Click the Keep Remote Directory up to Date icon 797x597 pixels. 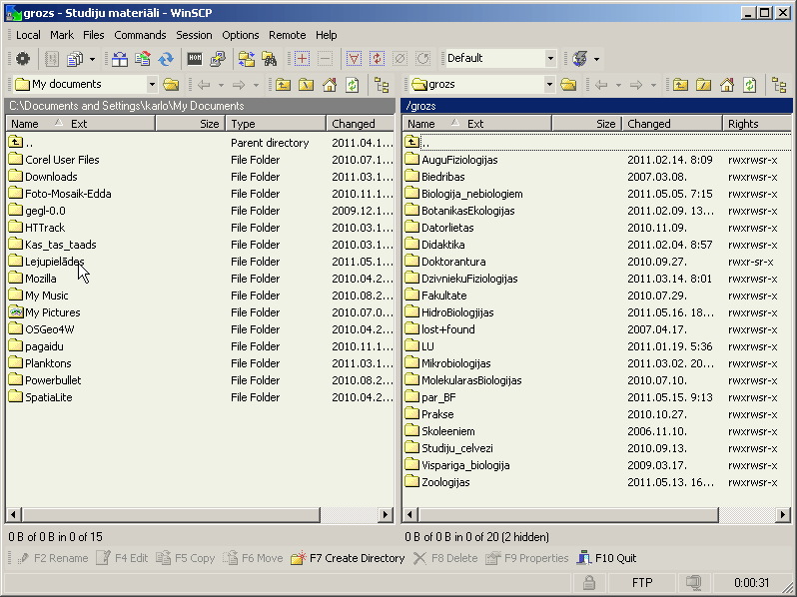tap(143, 59)
